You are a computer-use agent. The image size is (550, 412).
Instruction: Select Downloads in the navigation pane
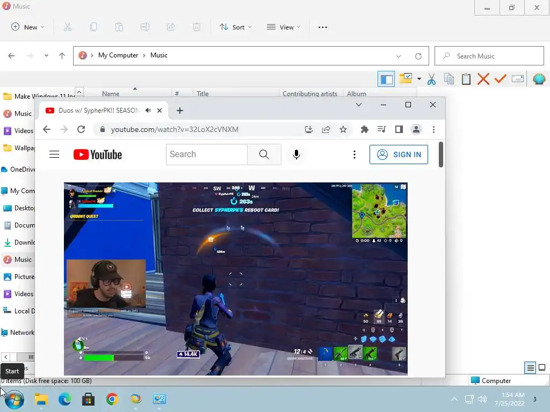point(18,242)
